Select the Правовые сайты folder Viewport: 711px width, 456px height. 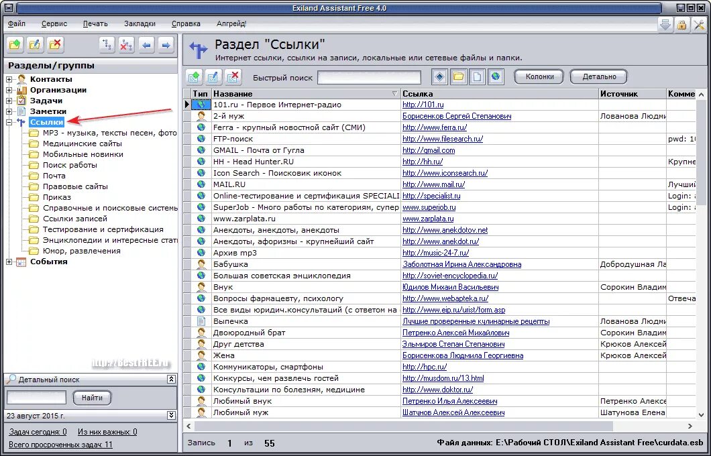[75, 186]
